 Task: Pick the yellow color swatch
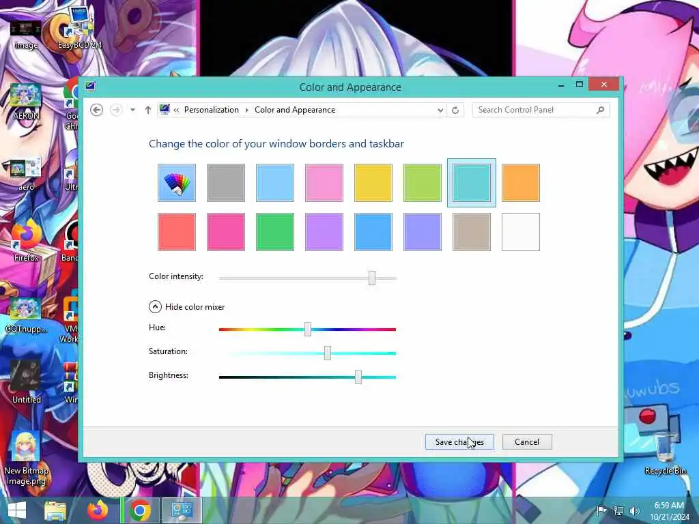tap(373, 183)
